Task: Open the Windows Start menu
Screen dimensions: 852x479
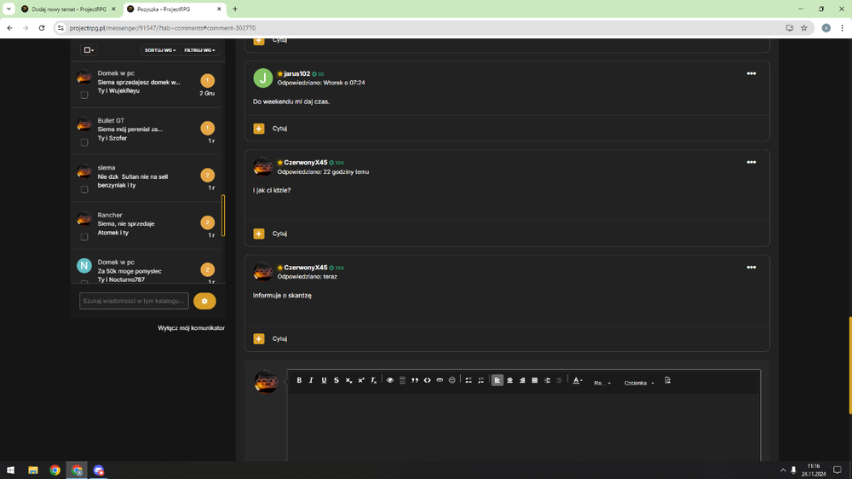Action: pos(10,470)
